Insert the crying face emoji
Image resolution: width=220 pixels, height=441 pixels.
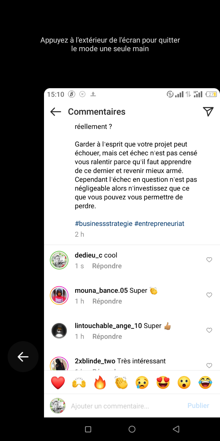[142, 383]
